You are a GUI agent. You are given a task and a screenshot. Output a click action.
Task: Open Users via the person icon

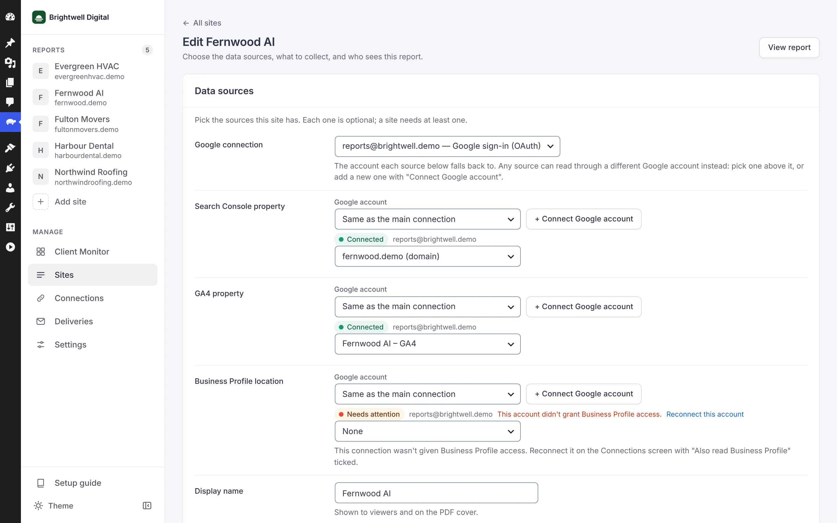point(10,188)
